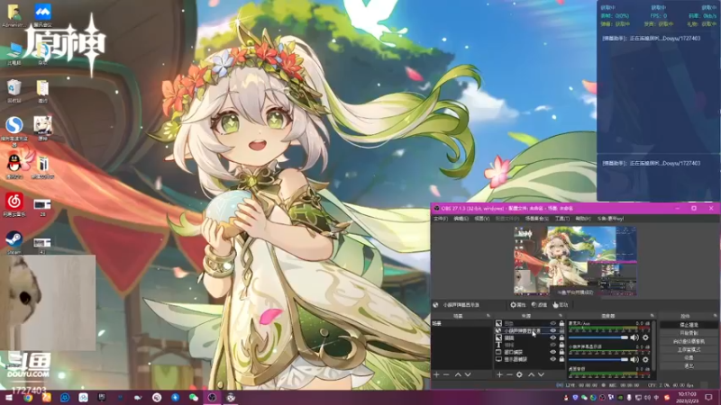Click the interact hand icon in OBS
Viewport: 721px width, 405px height.
coord(561,305)
